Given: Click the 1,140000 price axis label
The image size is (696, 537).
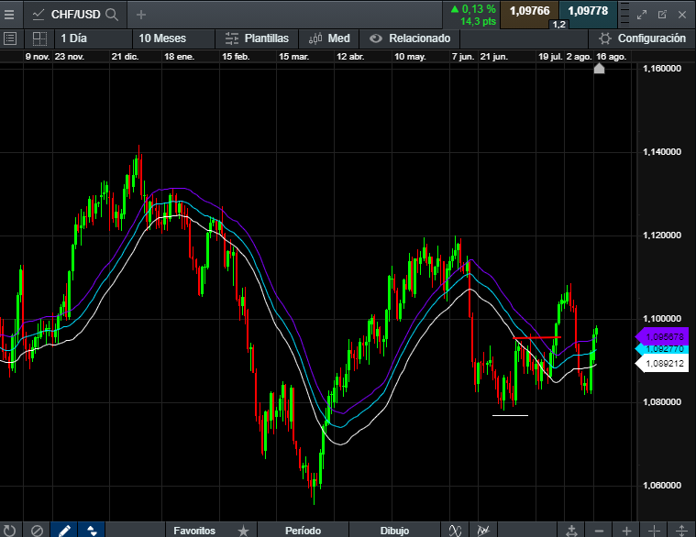Looking at the screenshot, I should pyautogui.click(x=662, y=151).
